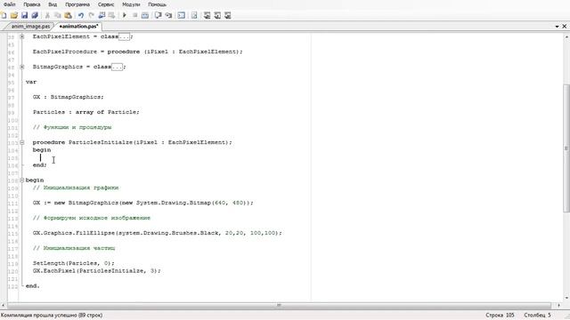
Task: Click the vertical scrollbar thumb
Action: tap(566, 148)
